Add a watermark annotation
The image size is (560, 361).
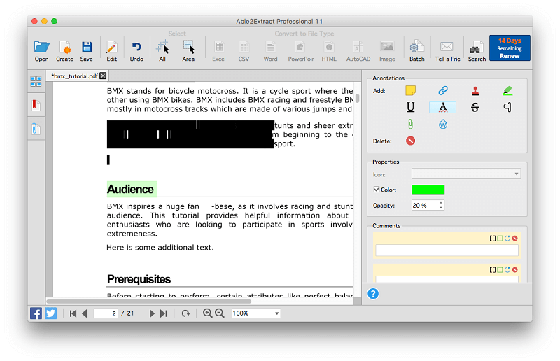click(x=443, y=125)
